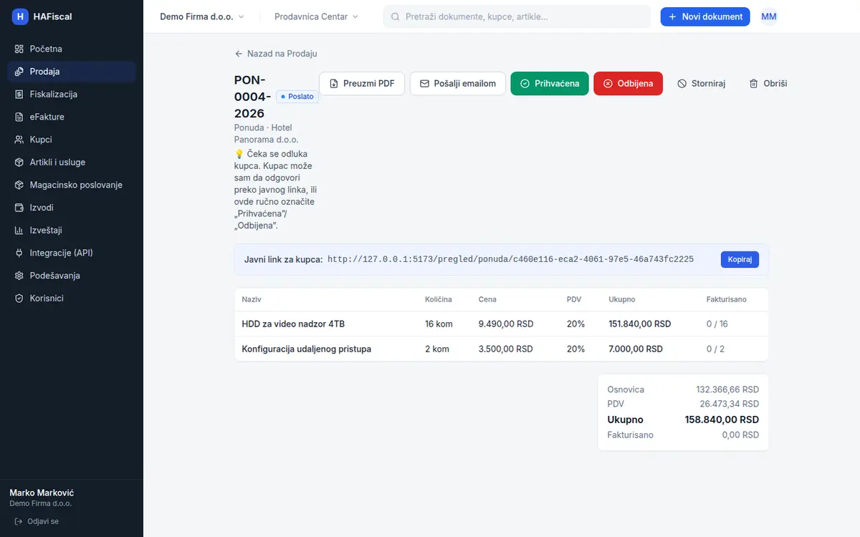Navigate to Magacinsko poslovanje

(72, 185)
